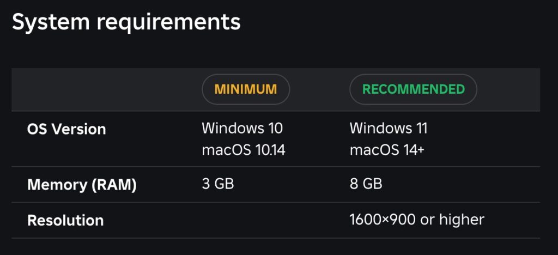
Task: Click the word System in the heading
Action: 51,22
